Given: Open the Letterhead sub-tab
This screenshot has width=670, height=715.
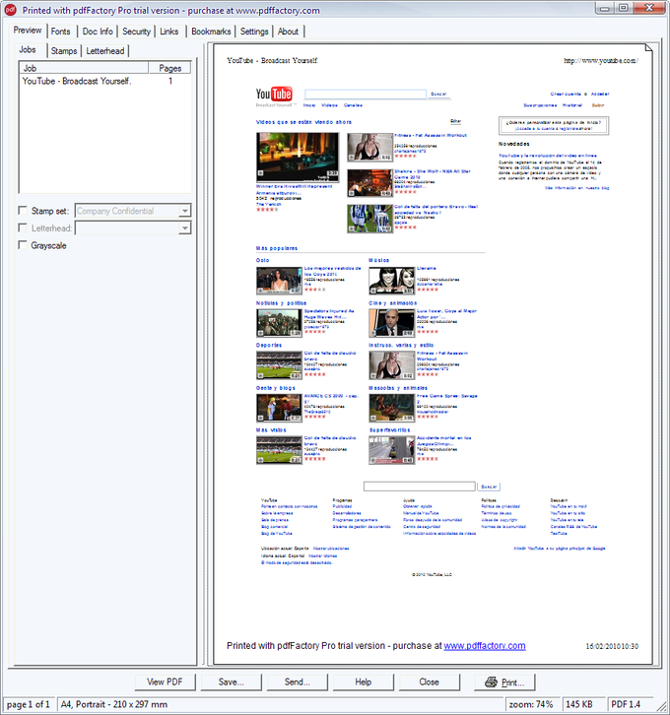Looking at the screenshot, I should point(105,50).
